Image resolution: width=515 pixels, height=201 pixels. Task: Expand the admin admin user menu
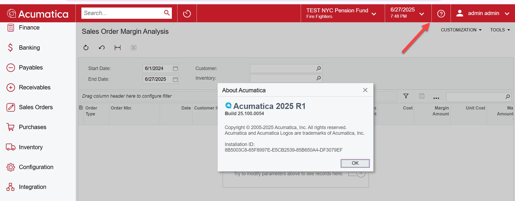tap(507, 14)
